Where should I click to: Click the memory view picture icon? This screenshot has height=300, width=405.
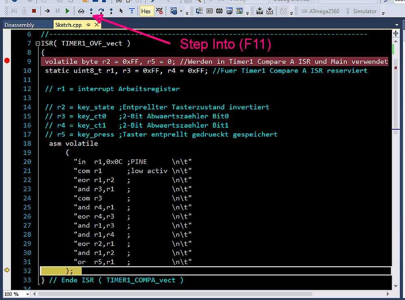(239, 11)
